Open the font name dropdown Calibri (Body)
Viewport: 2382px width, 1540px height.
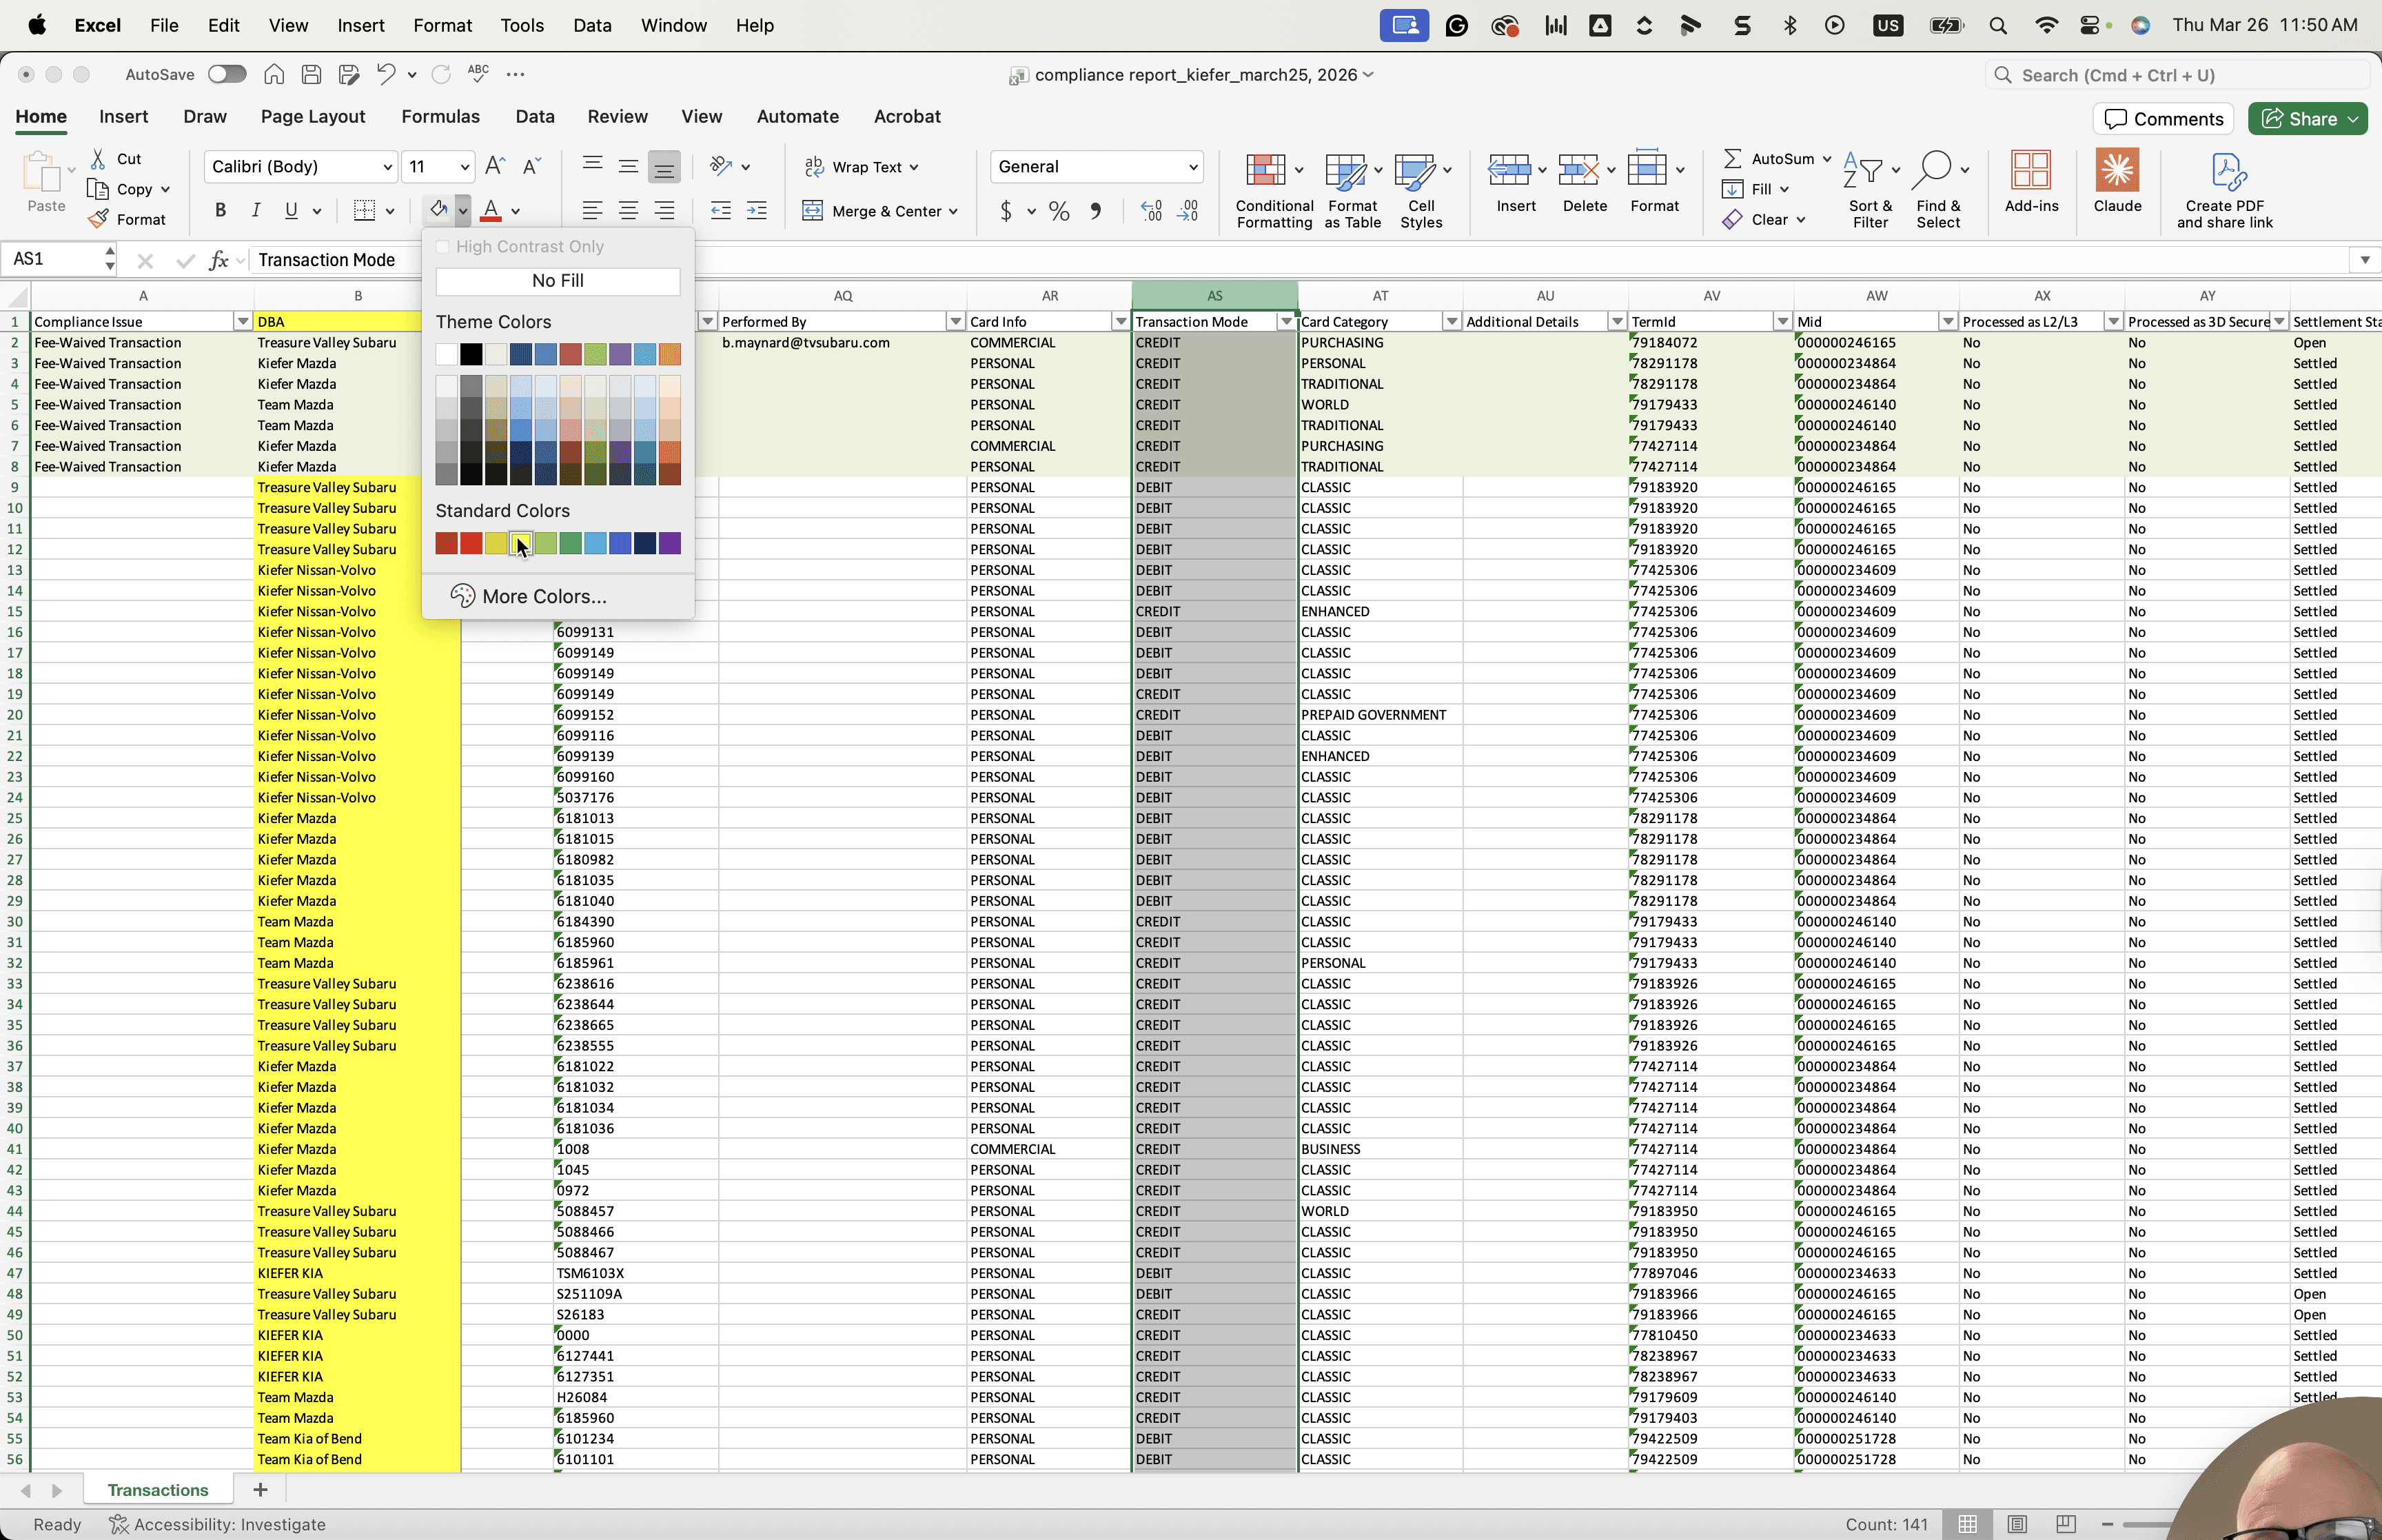click(301, 166)
